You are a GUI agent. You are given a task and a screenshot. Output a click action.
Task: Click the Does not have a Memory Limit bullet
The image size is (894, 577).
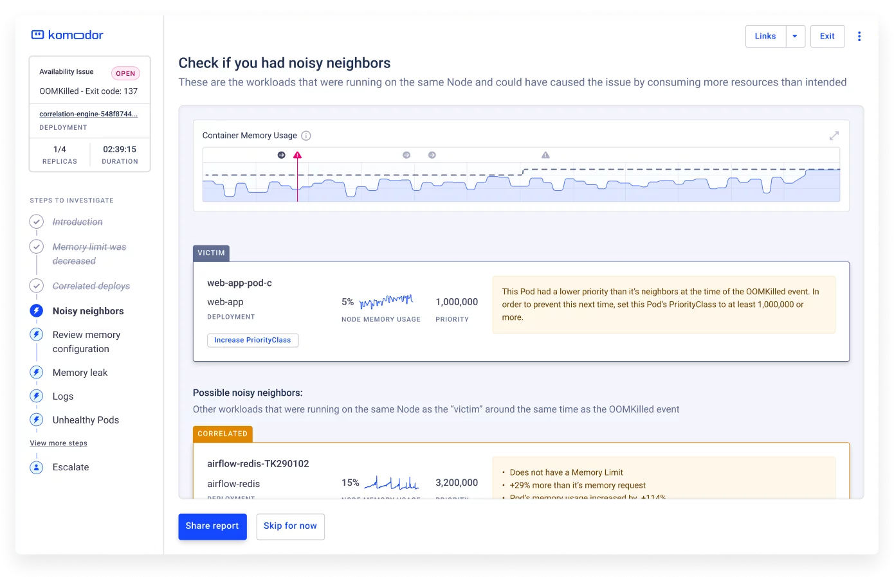tap(566, 472)
